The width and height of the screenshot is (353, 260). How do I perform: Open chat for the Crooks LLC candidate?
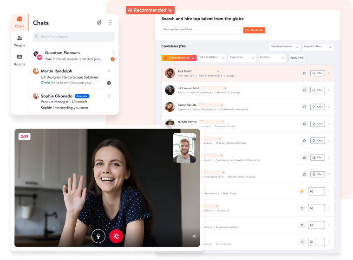pos(316,208)
